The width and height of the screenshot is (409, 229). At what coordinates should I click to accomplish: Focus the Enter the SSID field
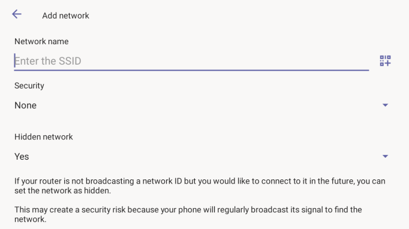point(191,61)
